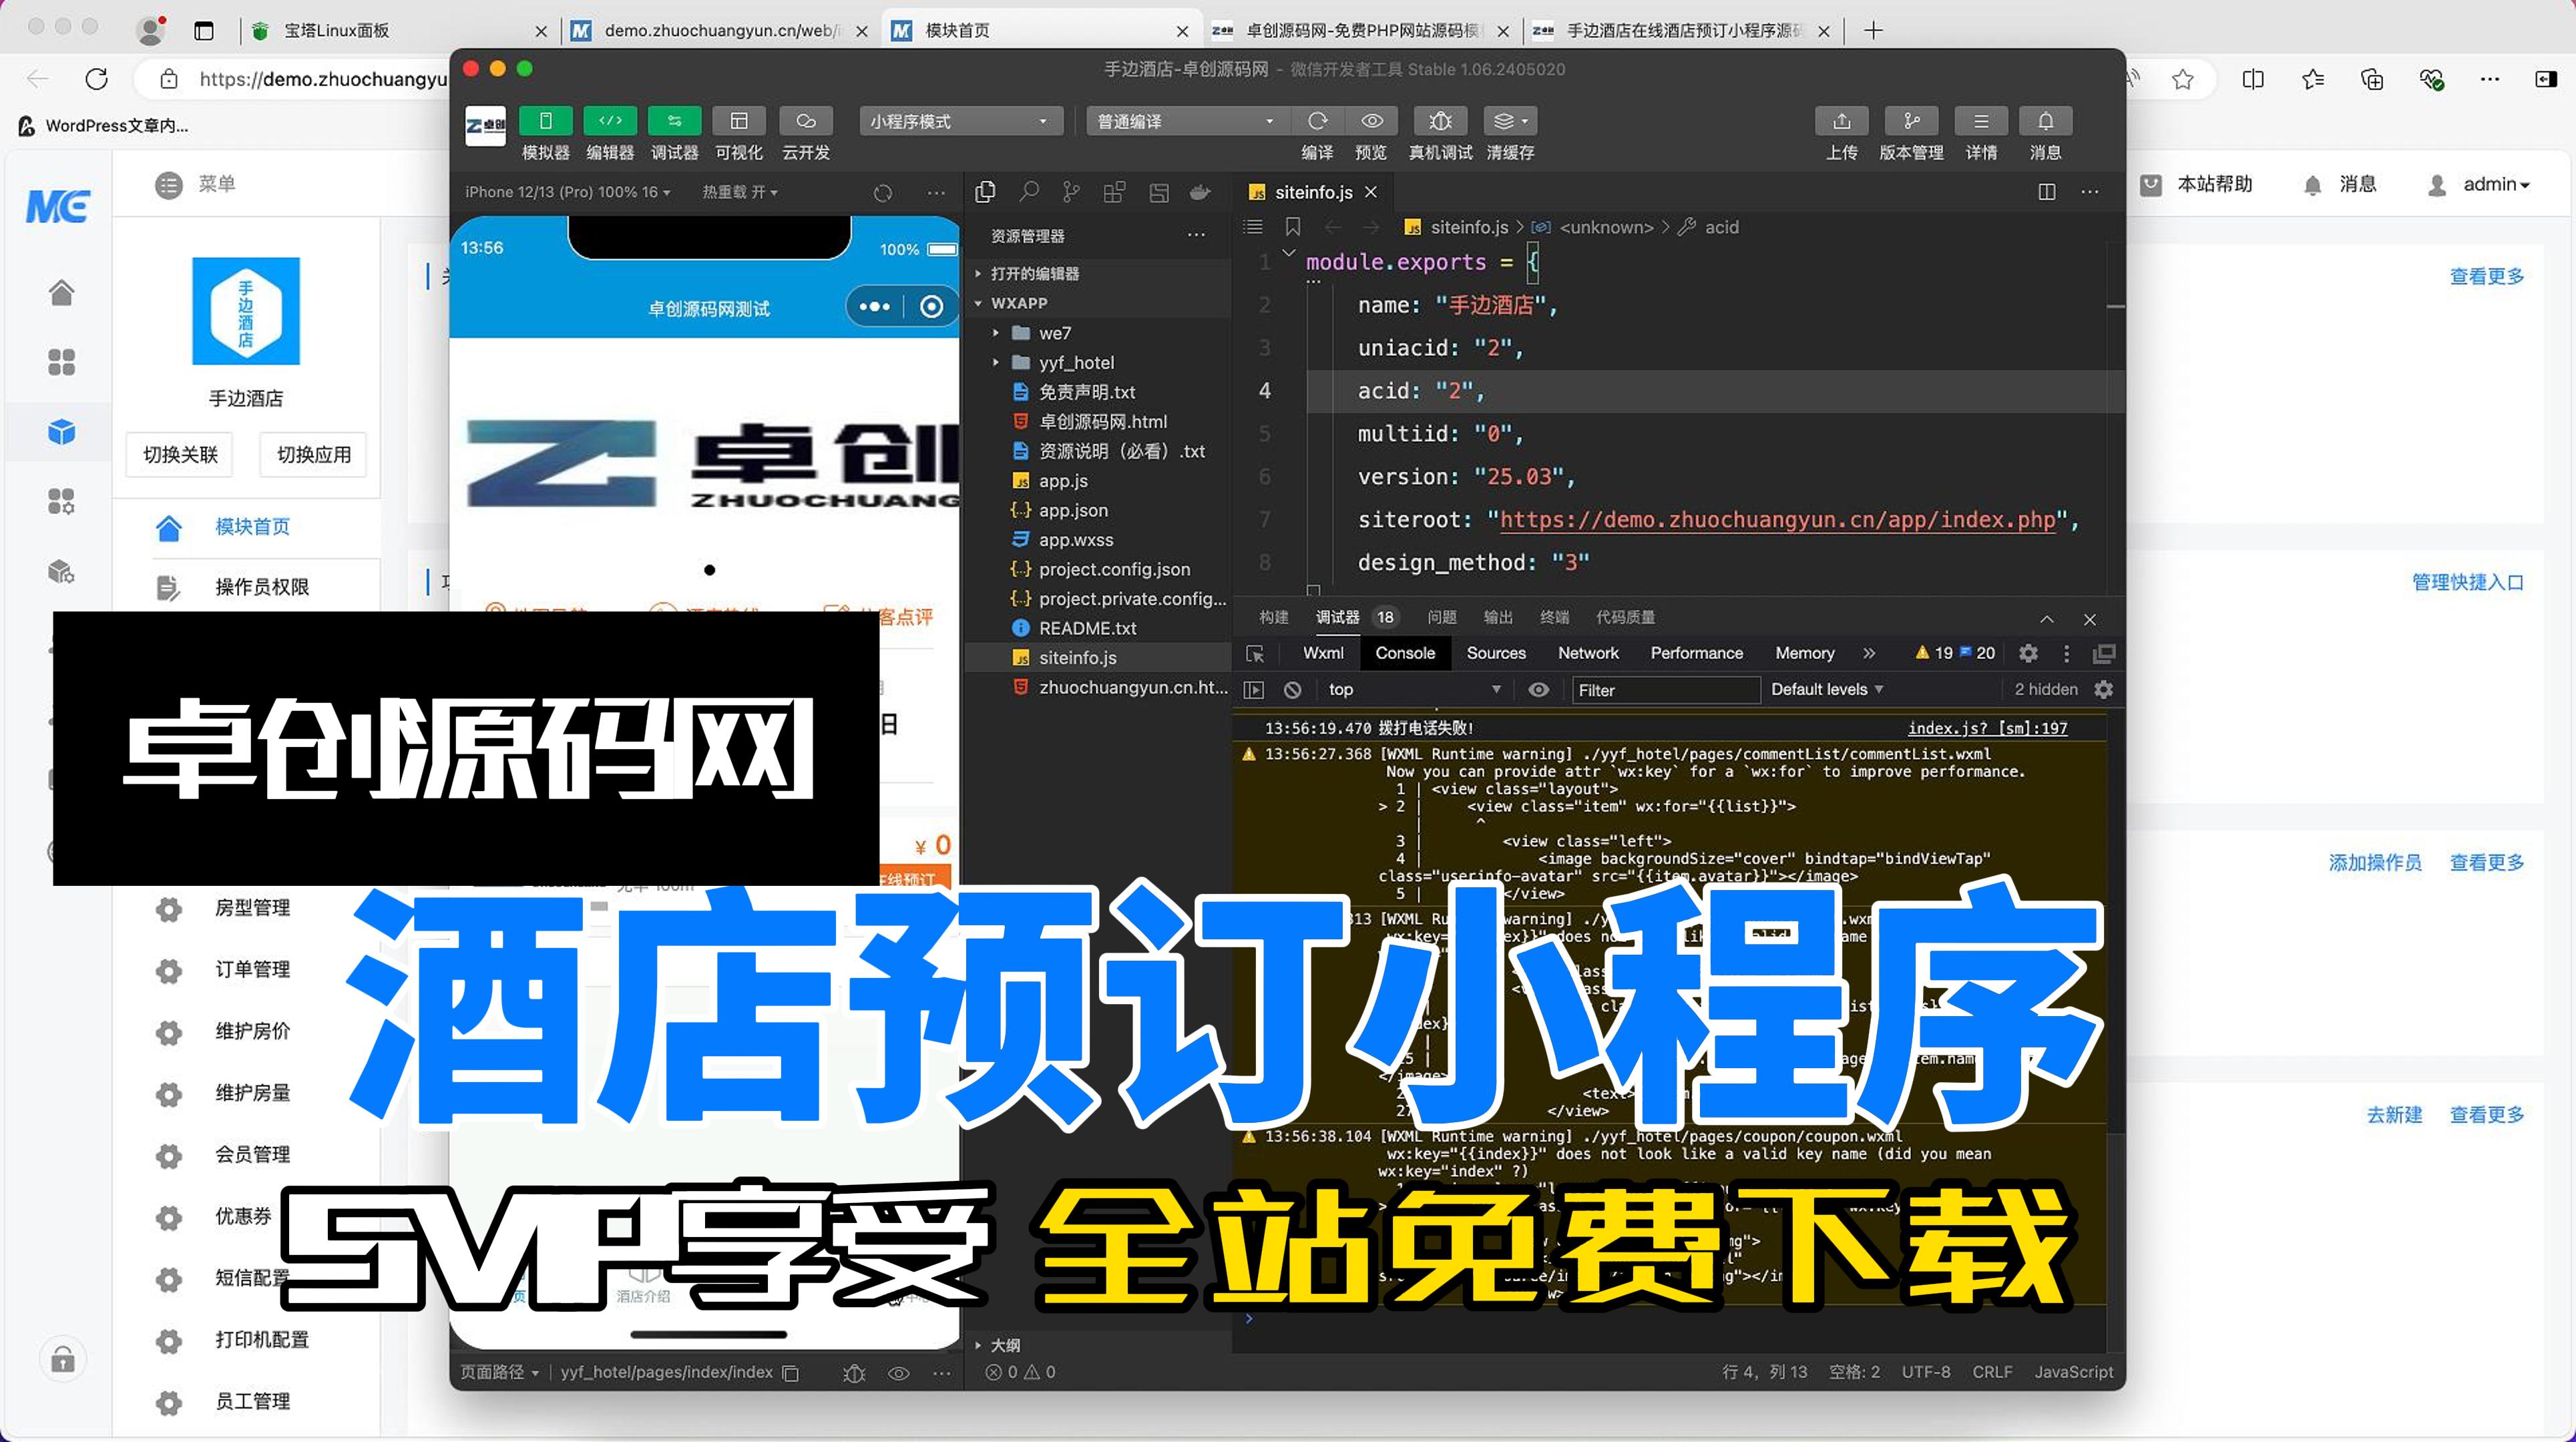The width and height of the screenshot is (2576, 1442).
Task: Open the 可视化 visual editor
Action: coord(739,121)
